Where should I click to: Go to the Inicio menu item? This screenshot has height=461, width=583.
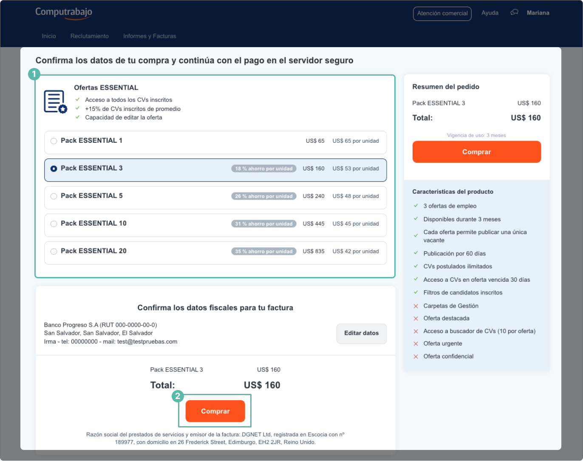click(x=49, y=36)
